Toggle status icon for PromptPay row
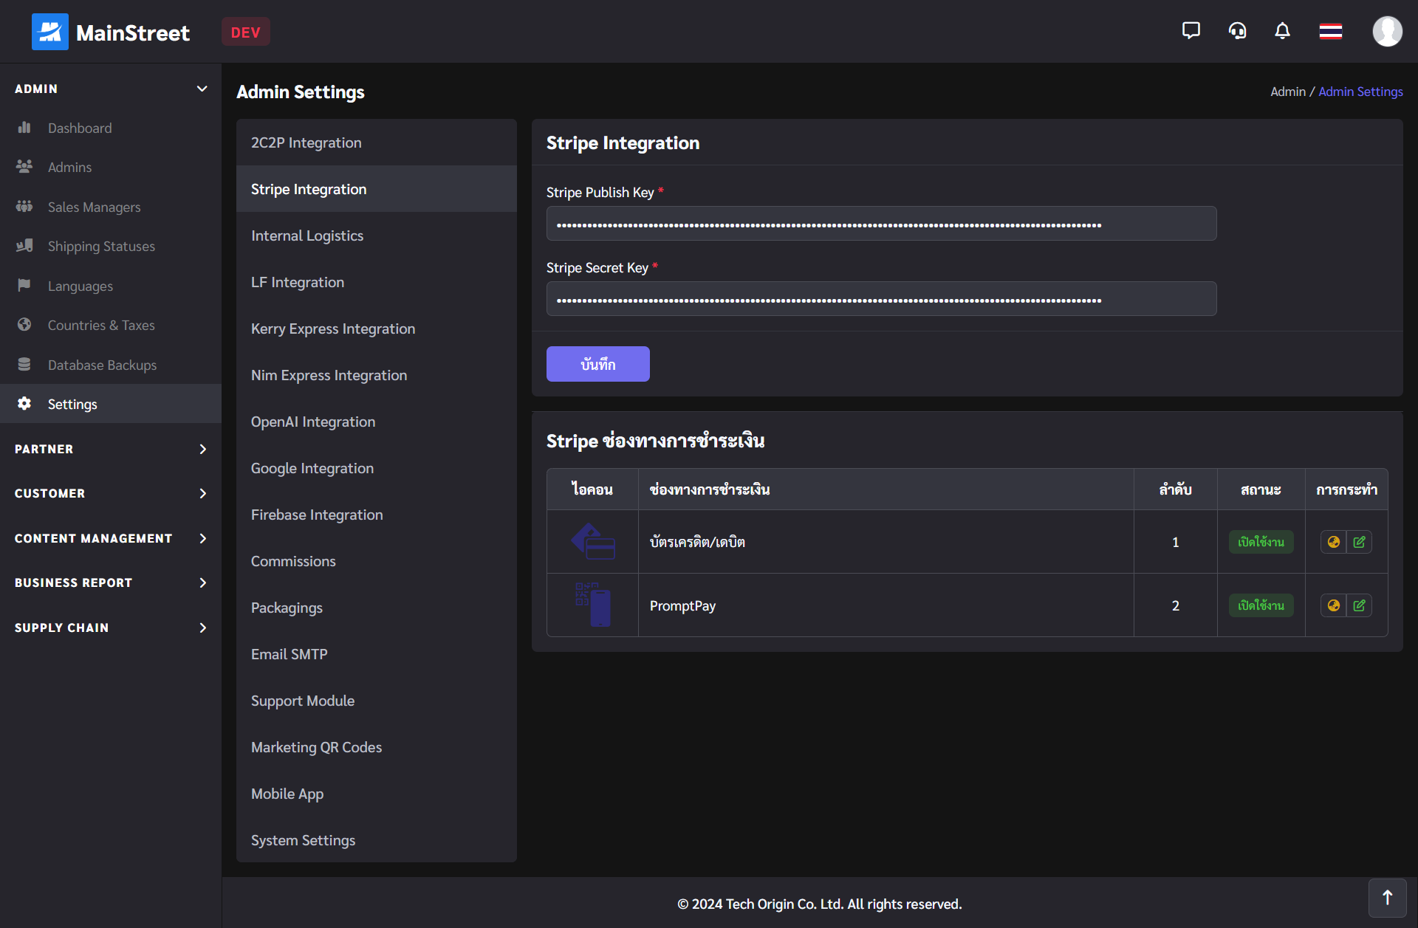1418x928 pixels. [x=1333, y=605]
